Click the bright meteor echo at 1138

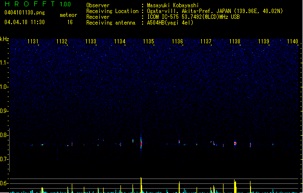coord(235,143)
